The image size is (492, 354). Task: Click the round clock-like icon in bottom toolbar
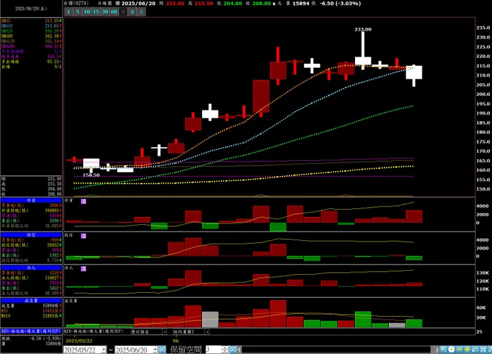[451, 349]
